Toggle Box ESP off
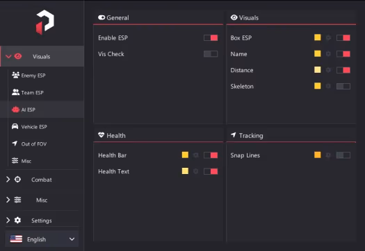This screenshot has height=251, width=365. coord(343,38)
